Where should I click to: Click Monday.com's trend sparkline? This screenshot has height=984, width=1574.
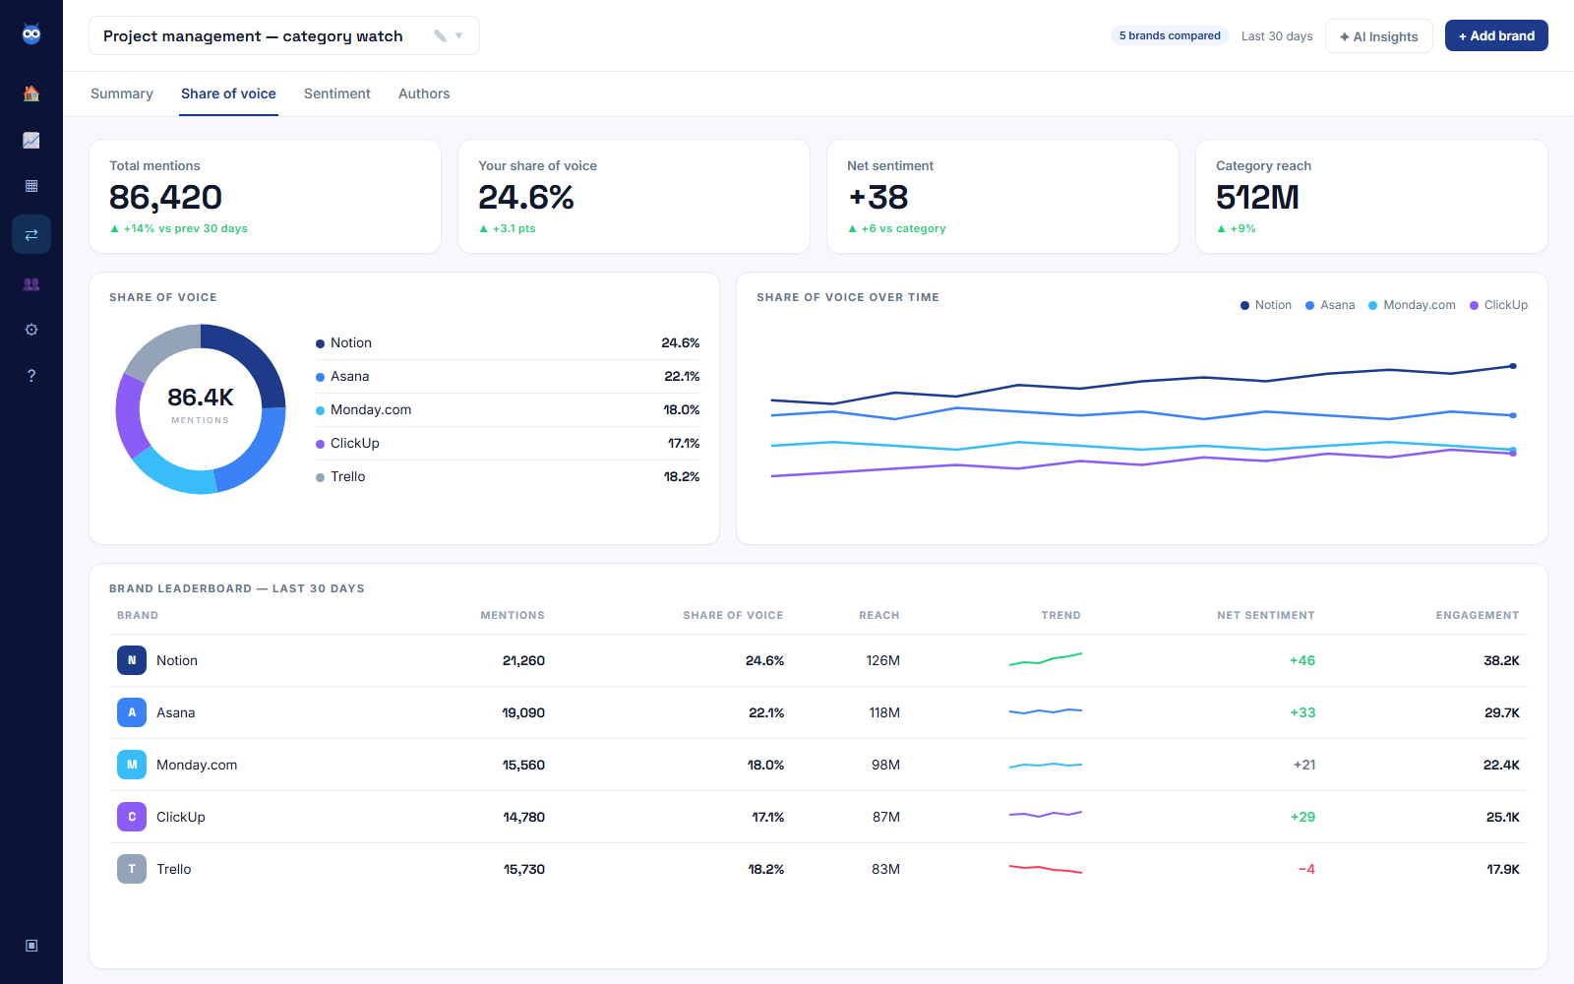pyautogui.click(x=1046, y=765)
